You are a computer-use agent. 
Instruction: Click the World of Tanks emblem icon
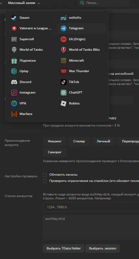point(14,50)
